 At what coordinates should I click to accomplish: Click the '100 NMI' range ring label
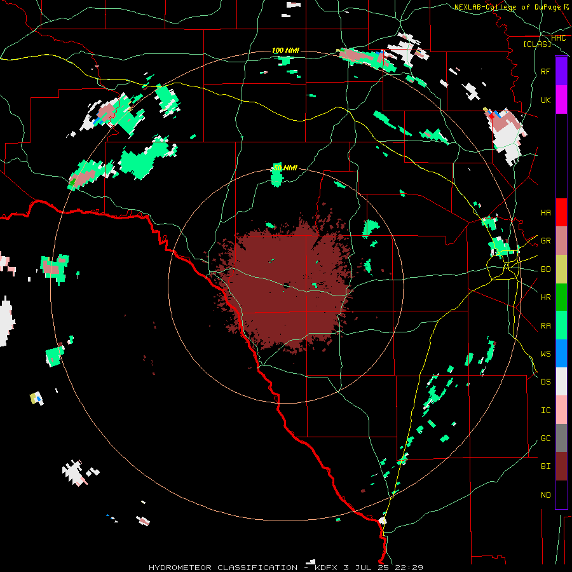285,50
